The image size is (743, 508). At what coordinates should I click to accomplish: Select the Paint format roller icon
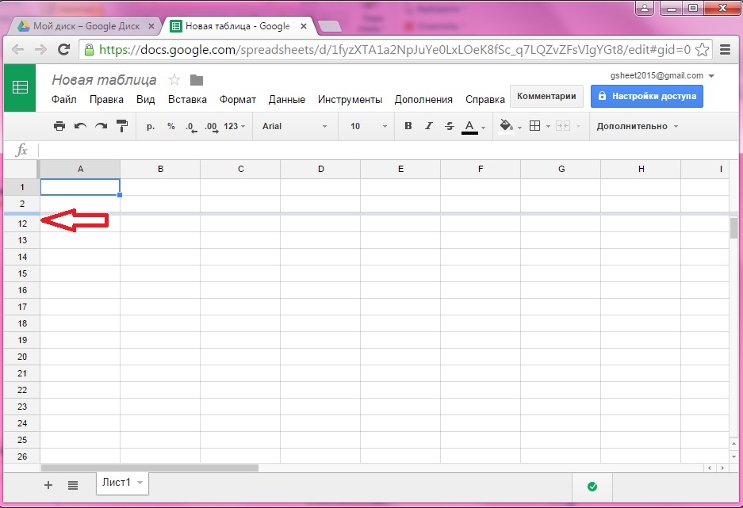pyautogui.click(x=122, y=126)
